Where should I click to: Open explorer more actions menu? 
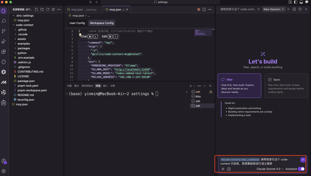tap(59, 9)
